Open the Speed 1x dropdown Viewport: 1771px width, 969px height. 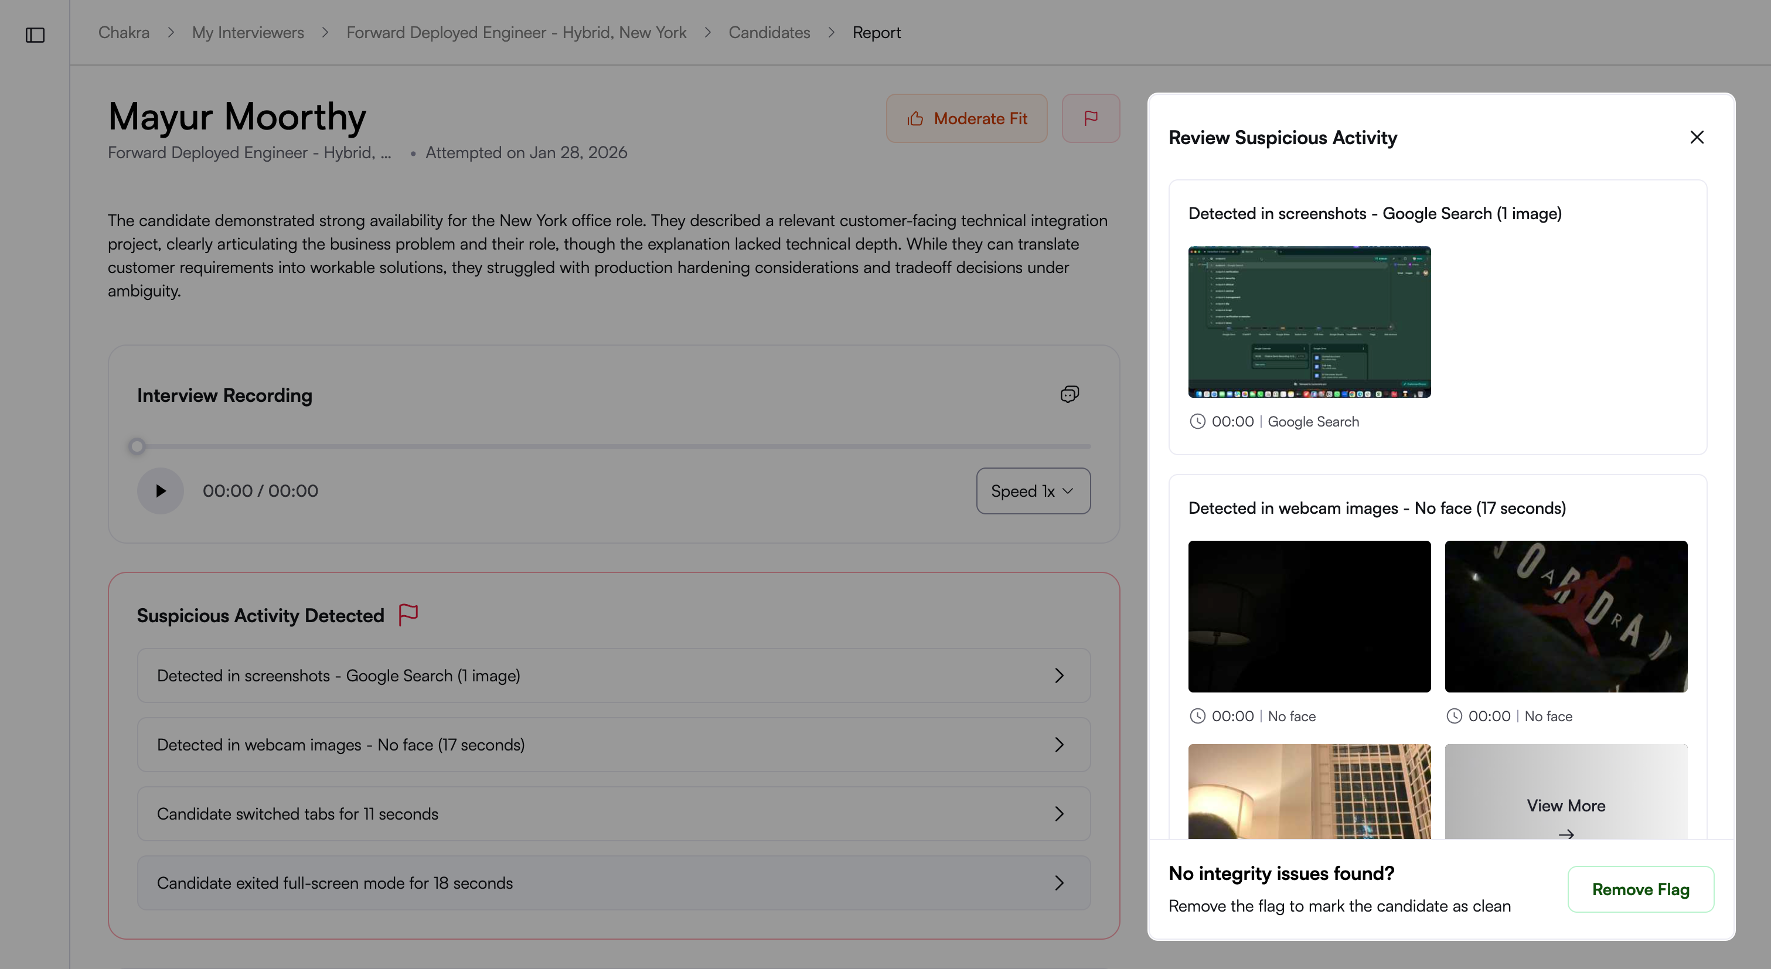[1033, 491]
